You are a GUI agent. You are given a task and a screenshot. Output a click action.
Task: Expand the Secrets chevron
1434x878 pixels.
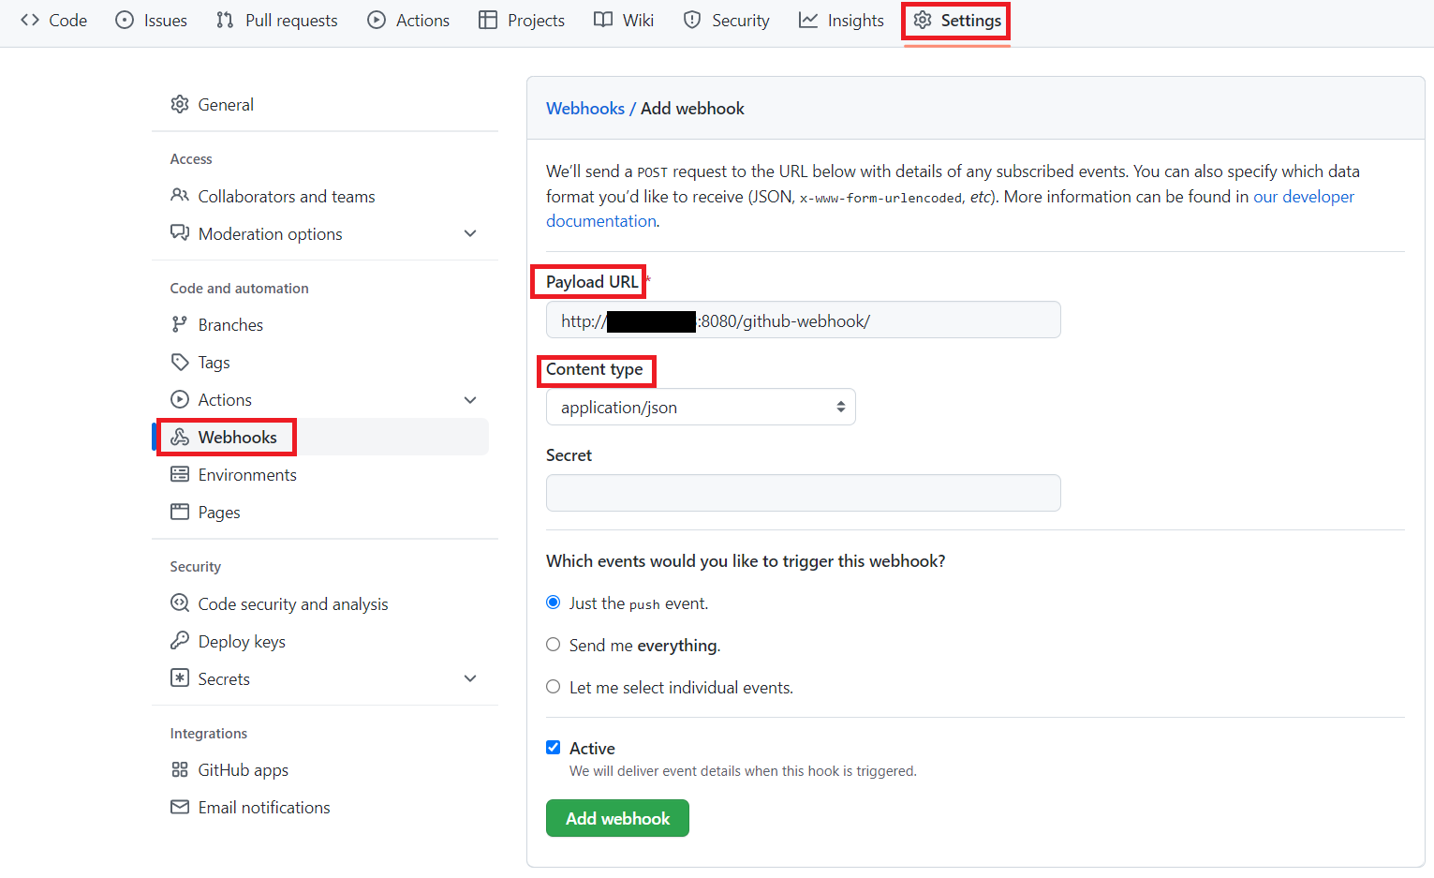click(470, 678)
